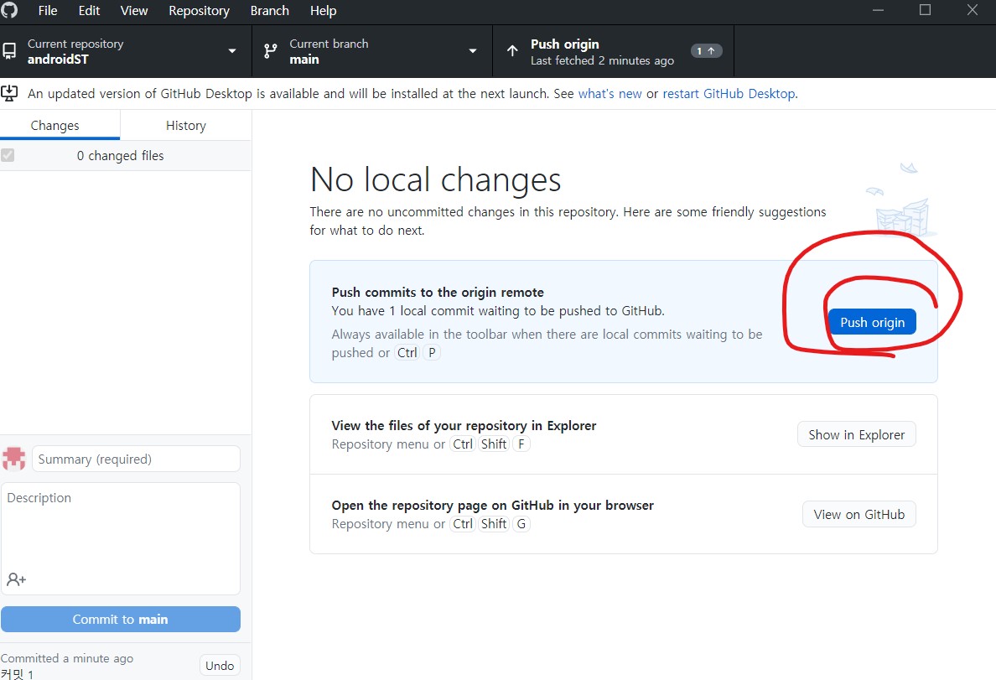Screen dimensions: 996x680
Task: Click the '0 changed files' label
Action: click(x=120, y=156)
